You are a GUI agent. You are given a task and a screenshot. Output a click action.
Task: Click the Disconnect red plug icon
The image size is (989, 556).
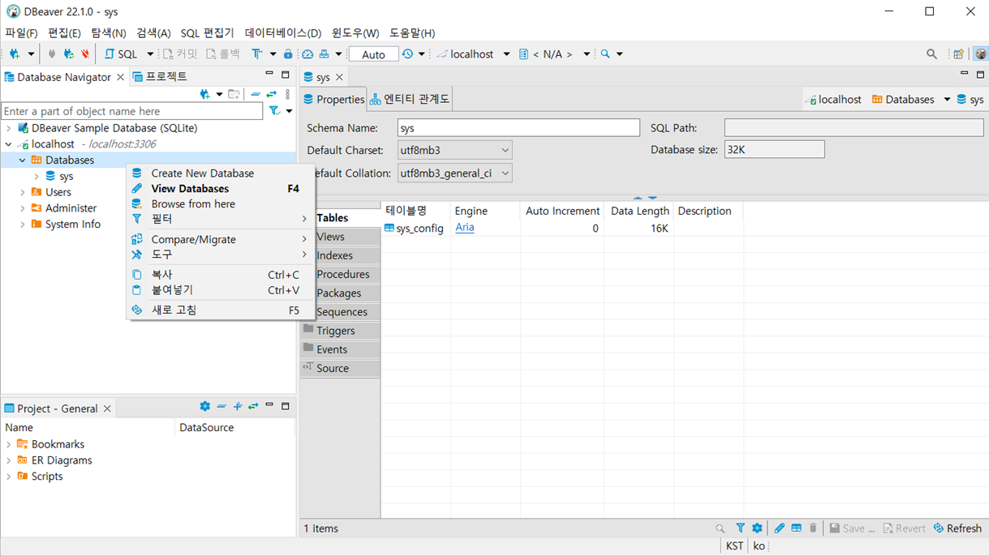point(84,54)
